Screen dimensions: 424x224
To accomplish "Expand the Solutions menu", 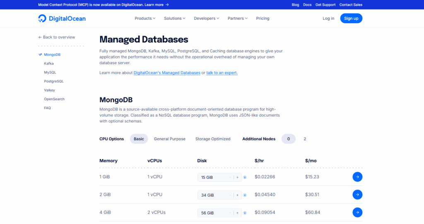I will tap(174, 18).
